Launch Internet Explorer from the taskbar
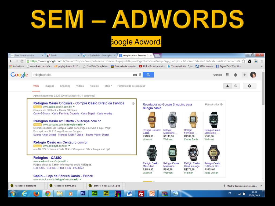Image resolution: width=275 pixels, height=206 pixels. (24, 194)
